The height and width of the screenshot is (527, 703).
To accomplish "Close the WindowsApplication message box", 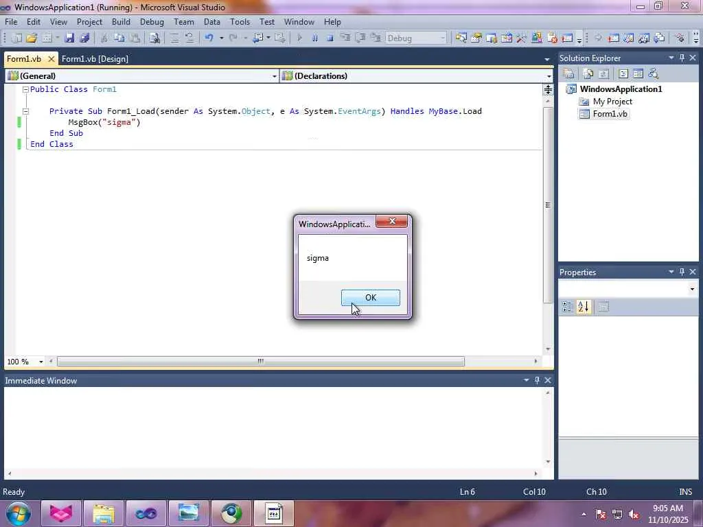I will pos(392,221).
